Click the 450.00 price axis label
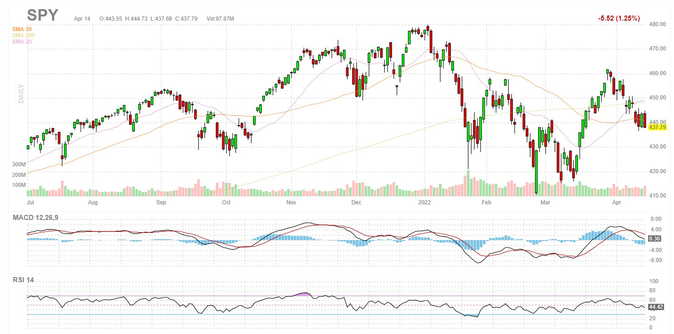The height and width of the screenshot is (334, 674). (657, 98)
